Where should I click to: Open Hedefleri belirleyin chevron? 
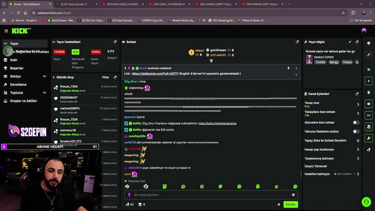point(358,174)
